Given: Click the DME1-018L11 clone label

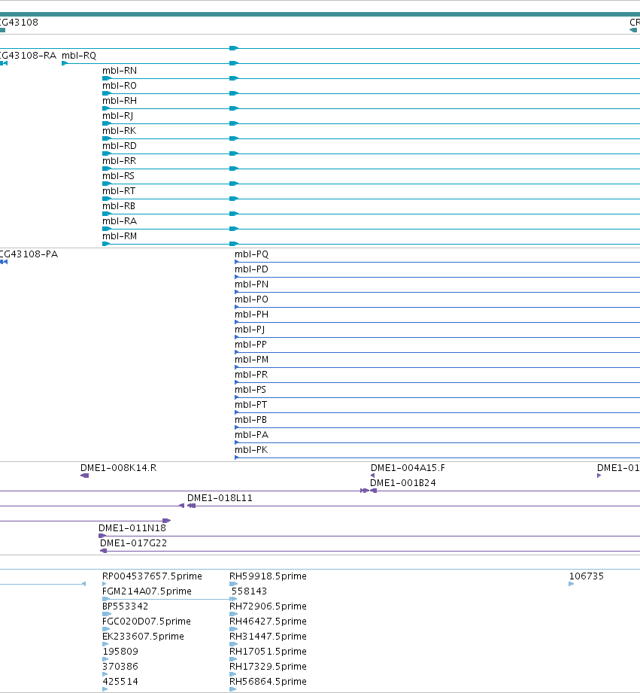Looking at the screenshot, I should (x=220, y=497).
